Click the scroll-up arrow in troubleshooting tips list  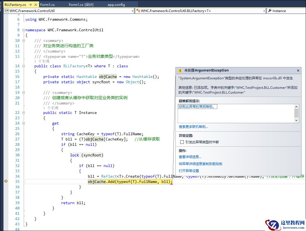point(297,106)
